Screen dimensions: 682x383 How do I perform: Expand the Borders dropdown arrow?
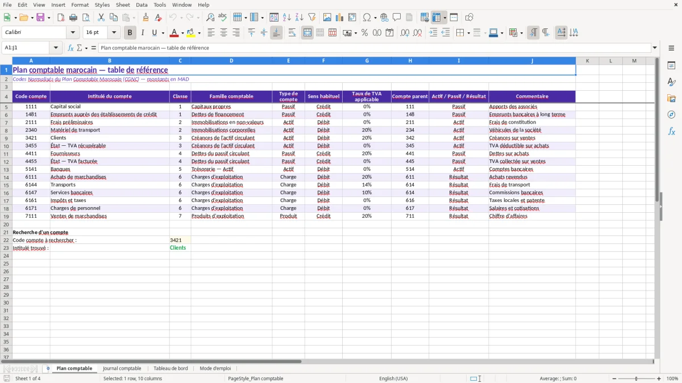[x=468, y=33]
